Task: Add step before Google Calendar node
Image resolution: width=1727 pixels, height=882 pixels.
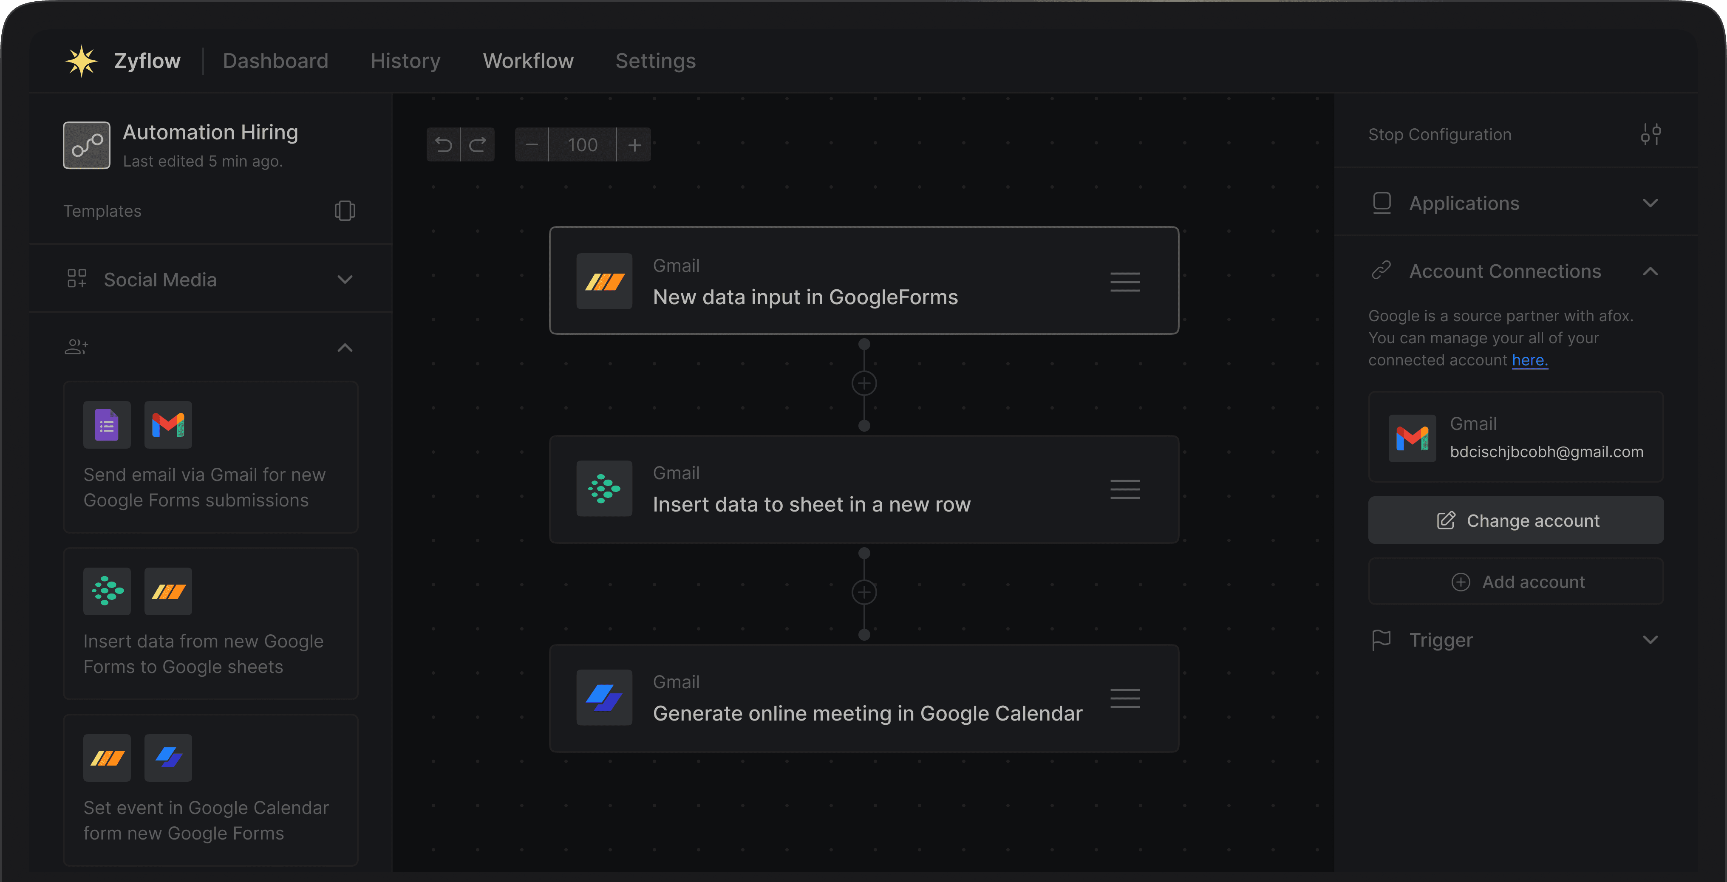Action: [863, 593]
